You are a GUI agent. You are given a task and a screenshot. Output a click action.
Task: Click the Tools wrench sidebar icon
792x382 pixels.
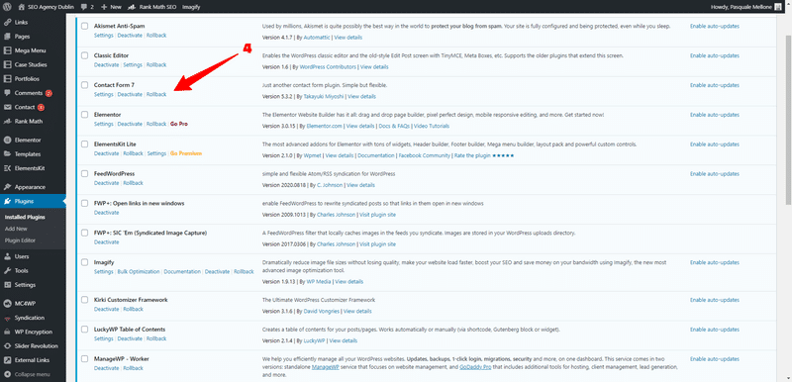7,270
